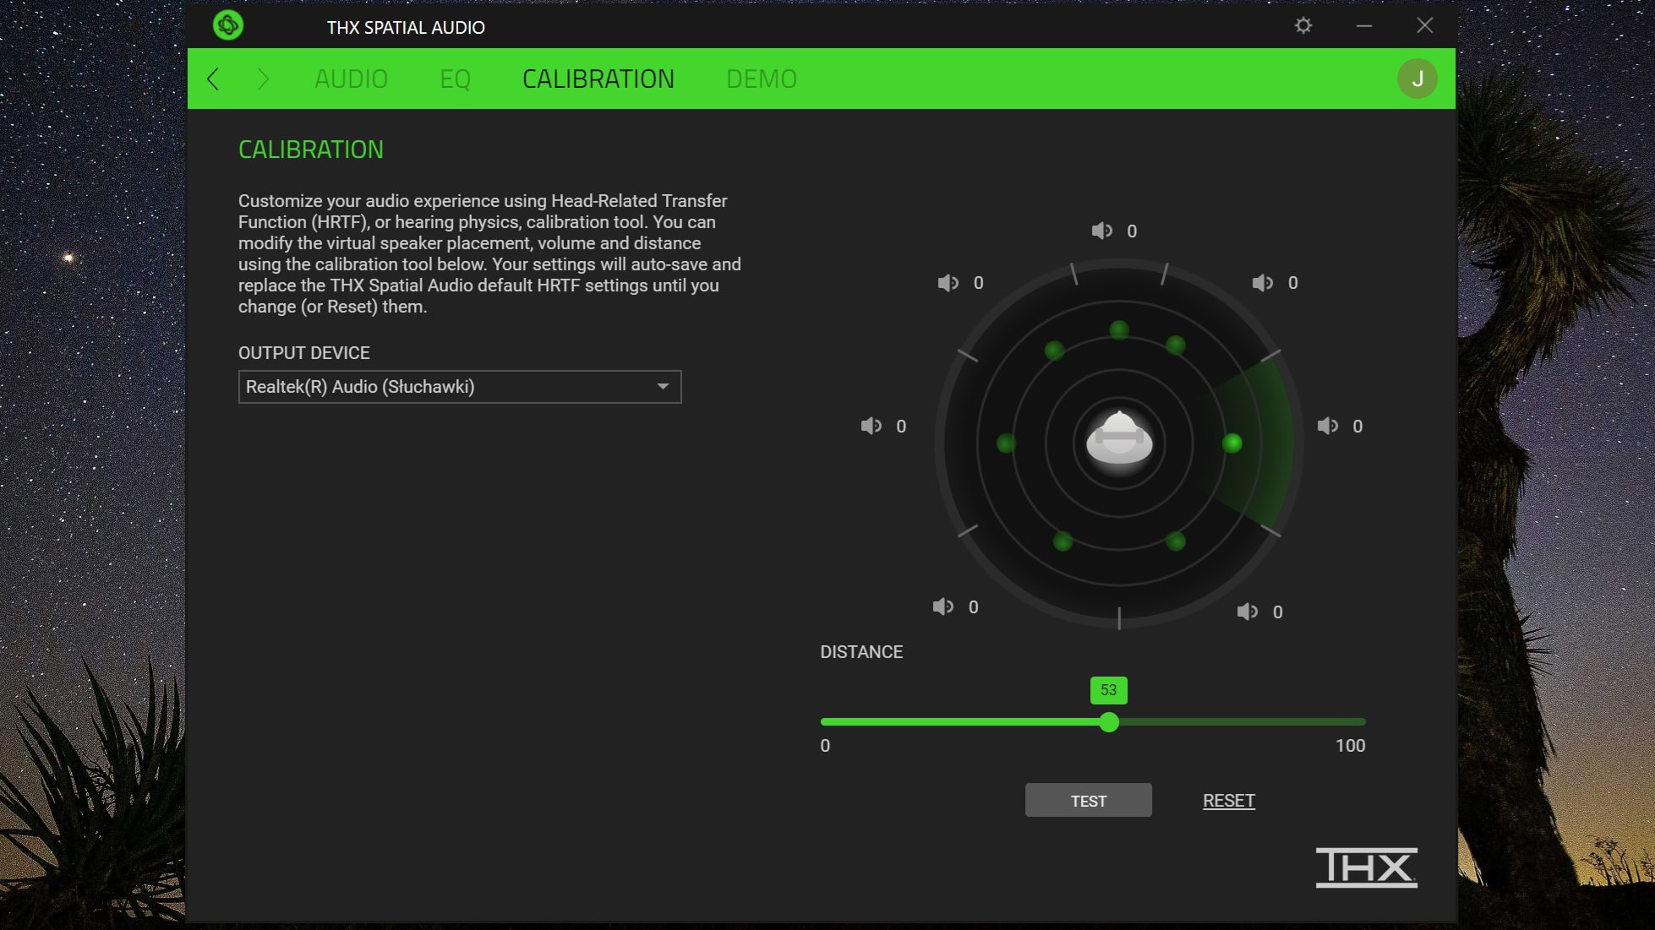Select the rear-right virtual speaker dot
The width and height of the screenshot is (1655, 930).
(x=1176, y=541)
